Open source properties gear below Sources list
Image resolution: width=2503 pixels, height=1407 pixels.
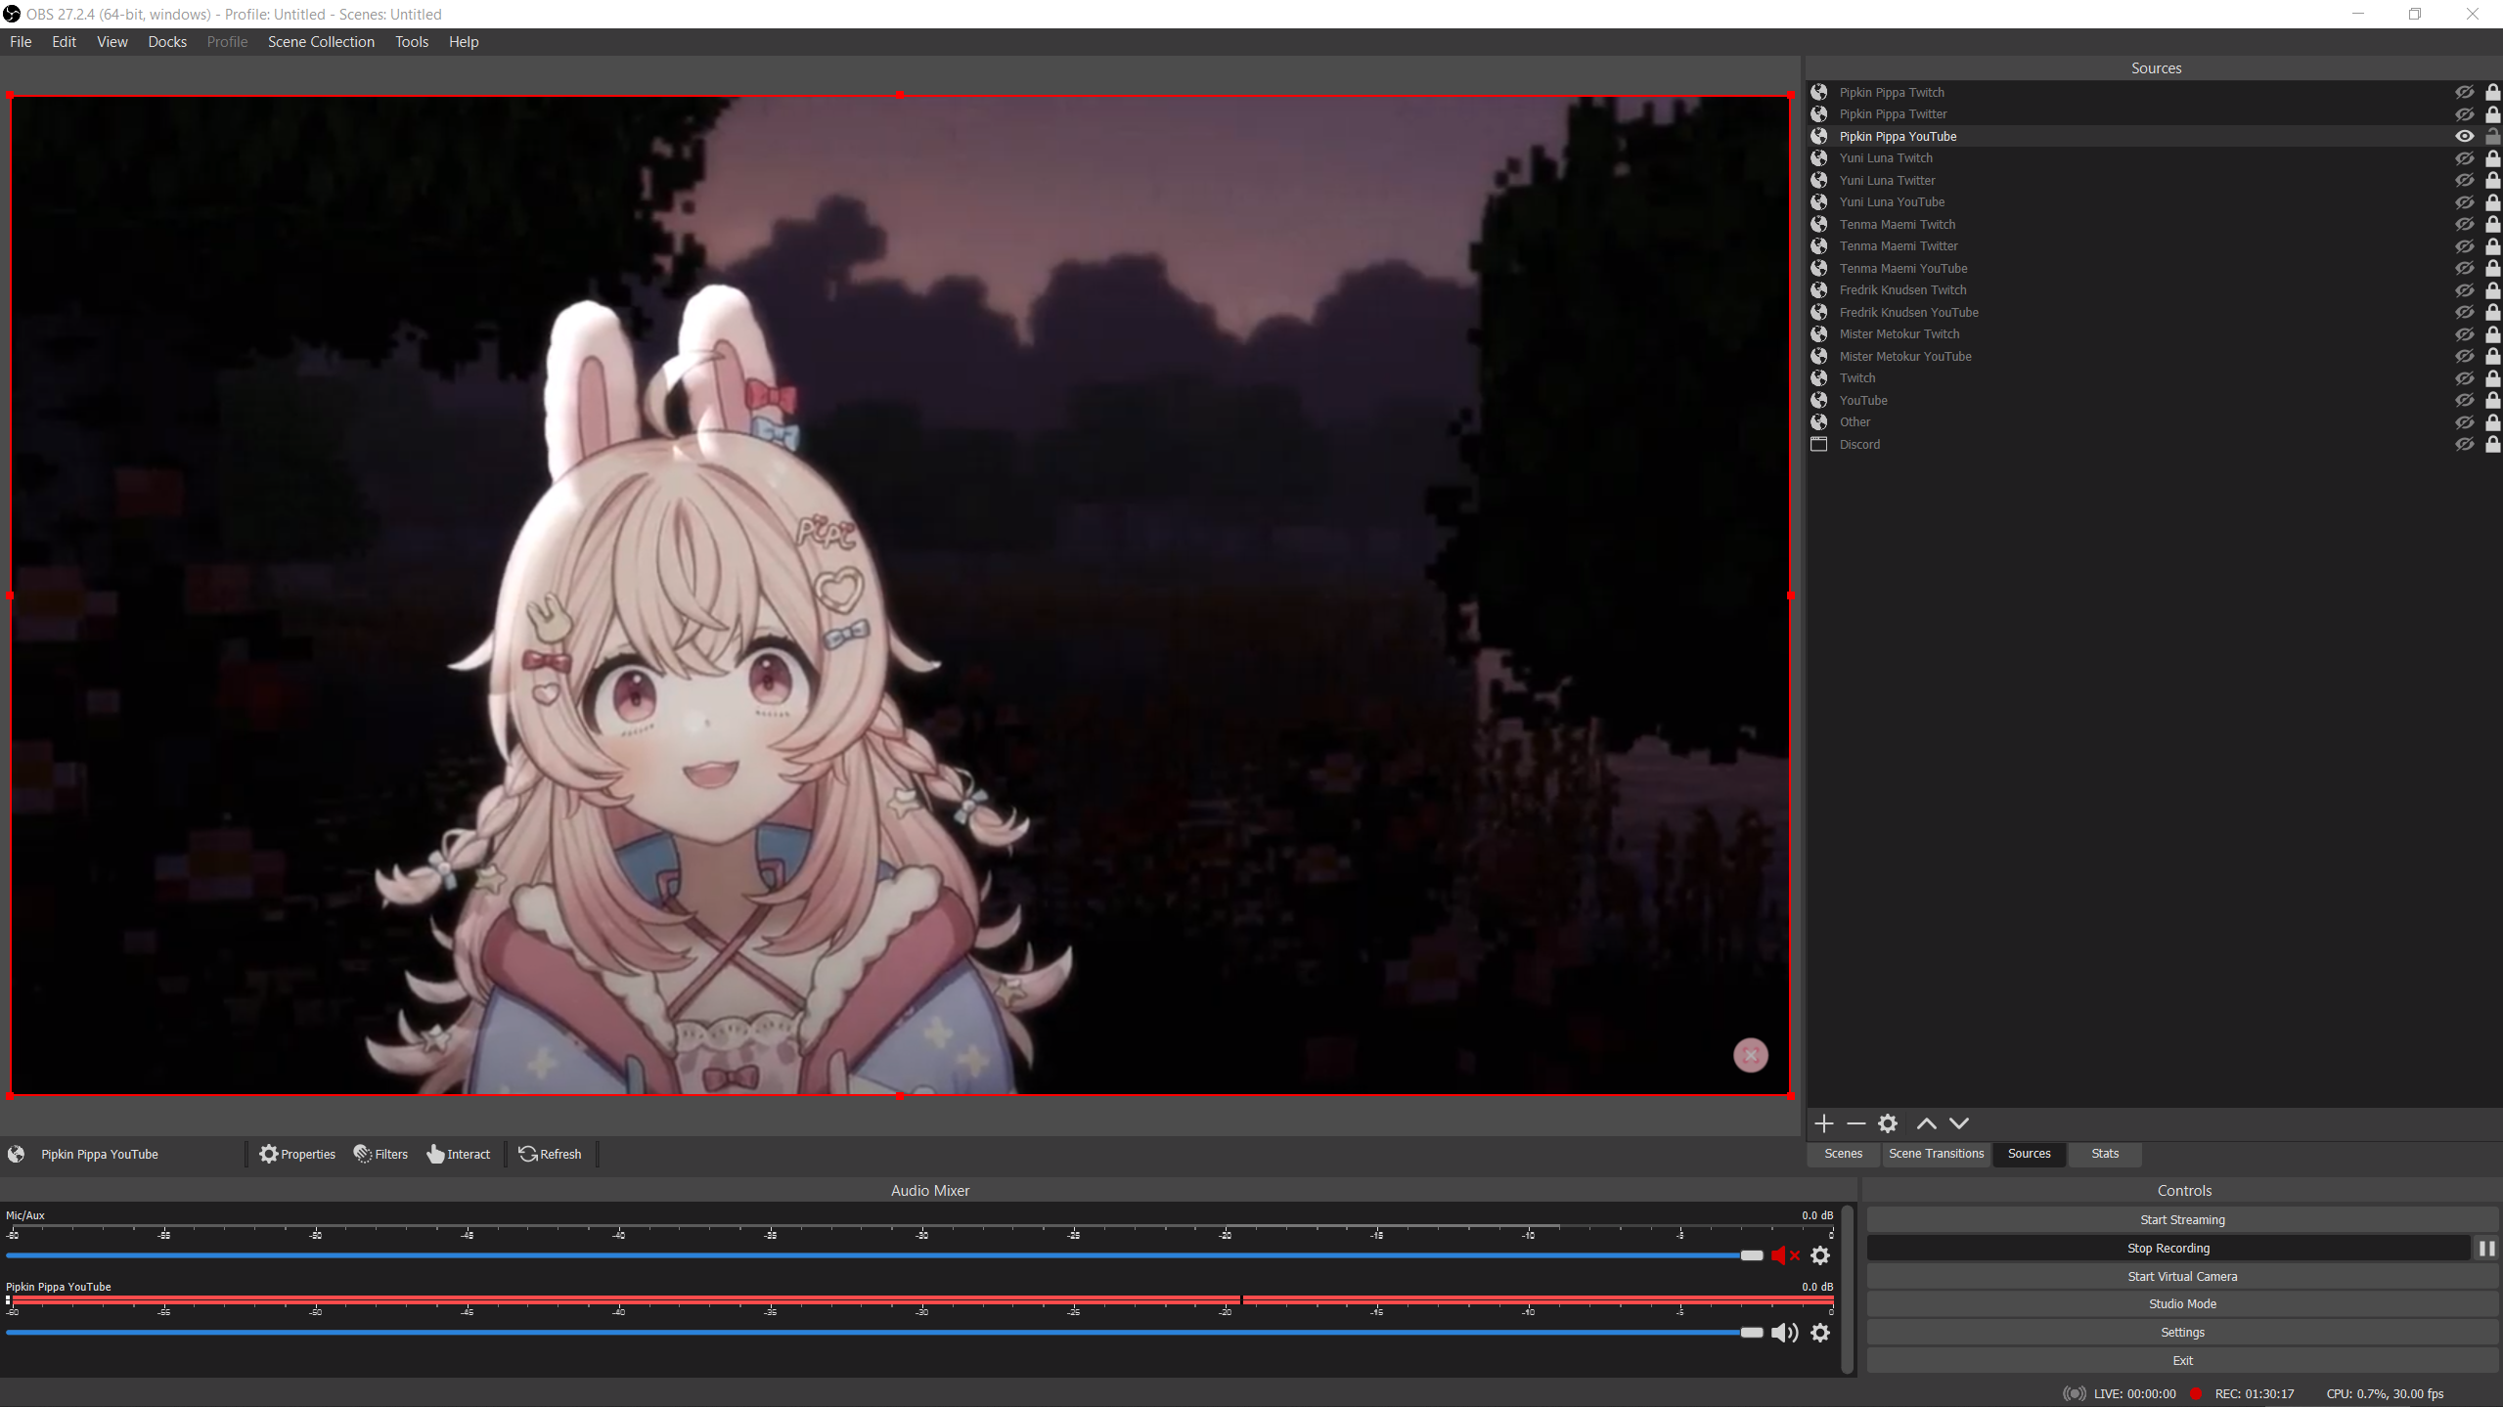1888,1123
